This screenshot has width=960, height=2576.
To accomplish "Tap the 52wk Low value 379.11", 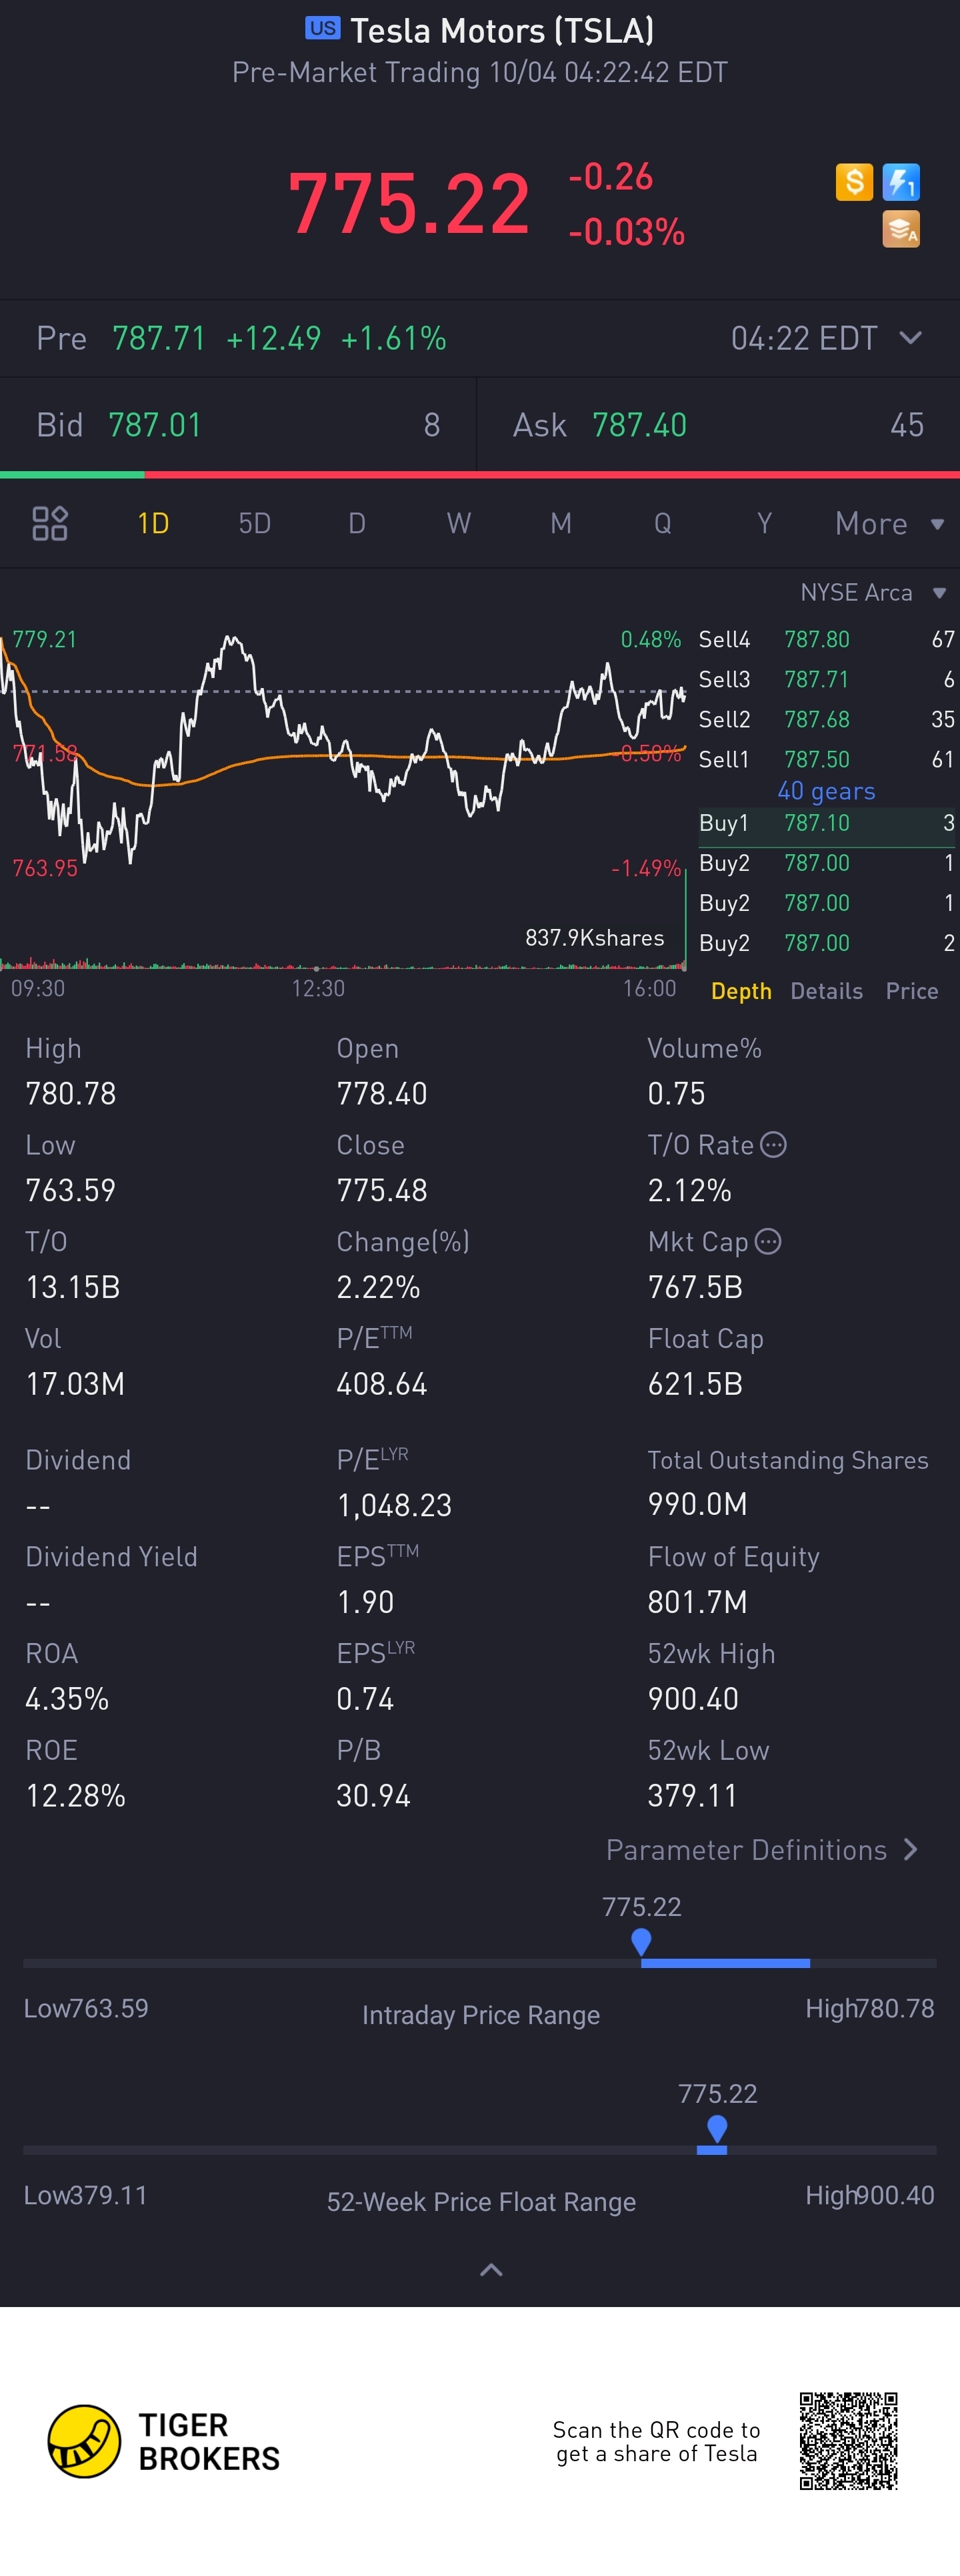I will [x=692, y=1796].
